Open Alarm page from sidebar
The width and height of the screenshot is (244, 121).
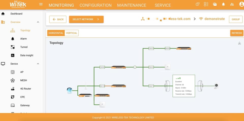pos(23,39)
